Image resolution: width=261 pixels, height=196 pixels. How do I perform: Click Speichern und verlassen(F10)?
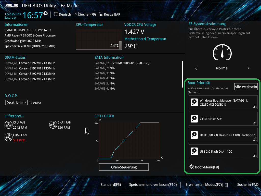coord(153,185)
